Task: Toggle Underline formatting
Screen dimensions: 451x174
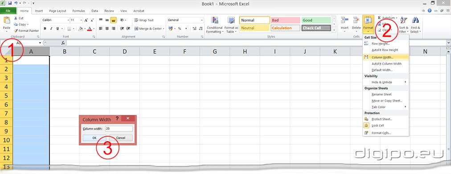Action: tap(57, 29)
